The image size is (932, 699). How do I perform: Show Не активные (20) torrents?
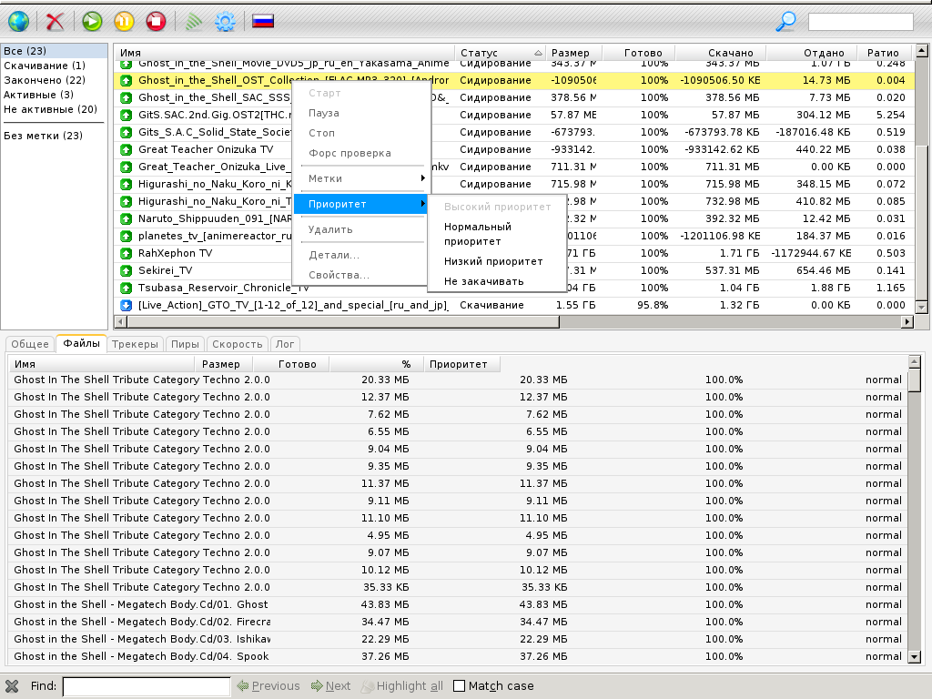(51, 109)
